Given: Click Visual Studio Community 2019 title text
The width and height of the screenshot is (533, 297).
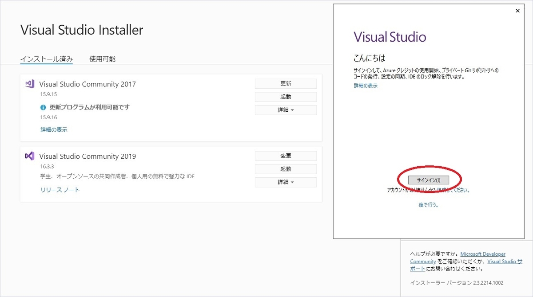Looking at the screenshot, I should [x=88, y=156].
